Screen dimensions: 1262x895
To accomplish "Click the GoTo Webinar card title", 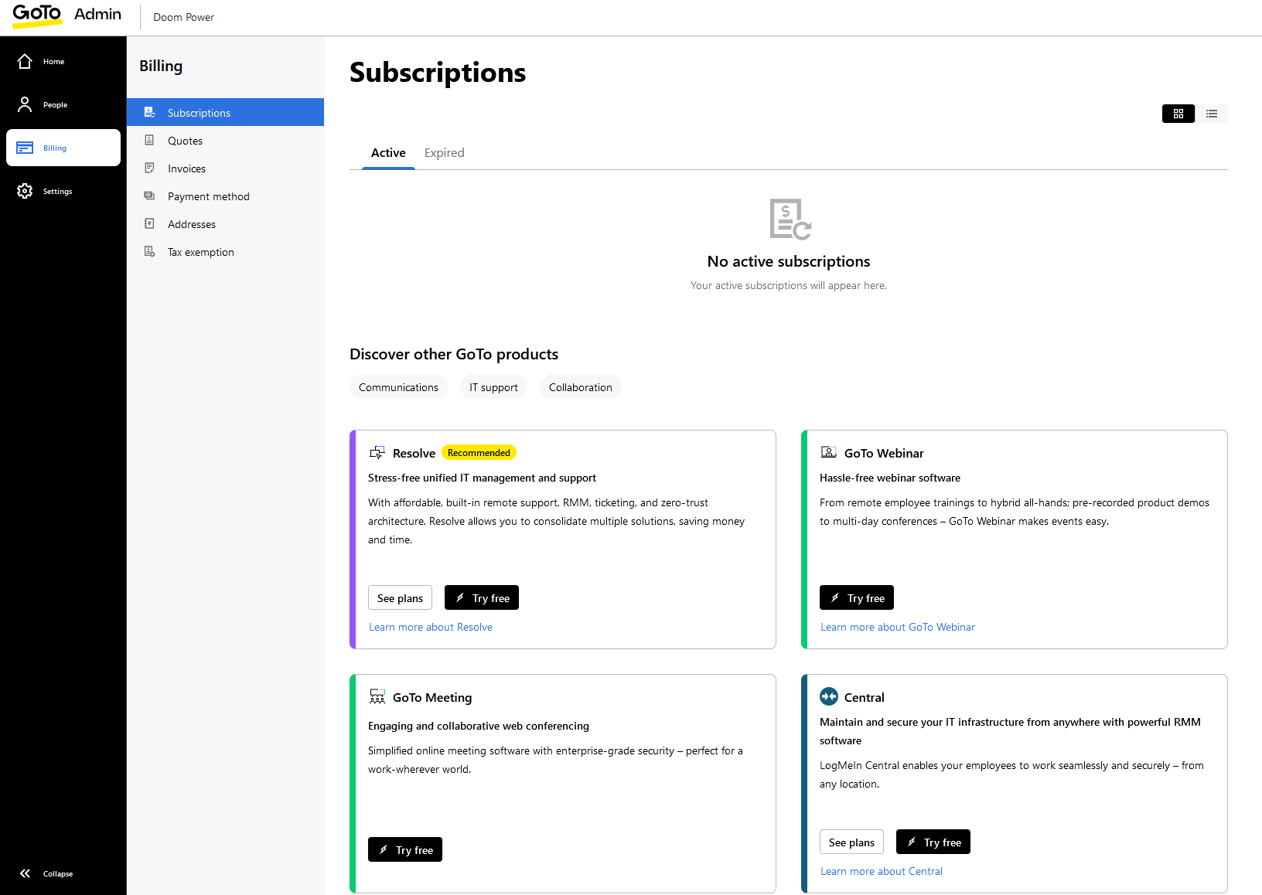I will 884,453.
